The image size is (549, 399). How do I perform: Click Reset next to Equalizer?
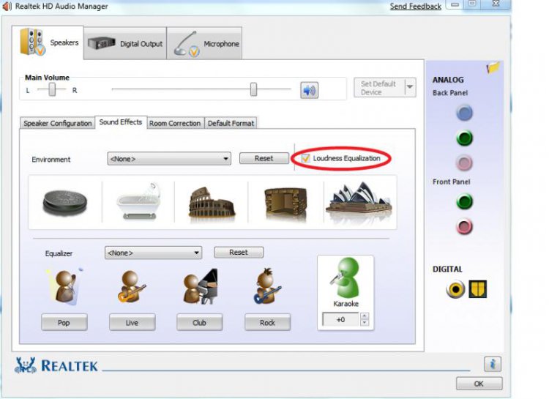(239, 253)
